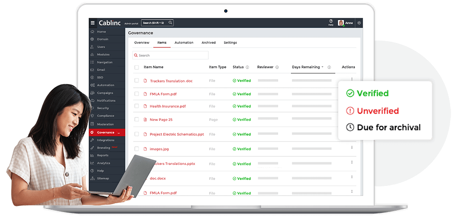The image size is (457, 217).
Task: Click the Governance items Search field
Action: click(170, 55)
